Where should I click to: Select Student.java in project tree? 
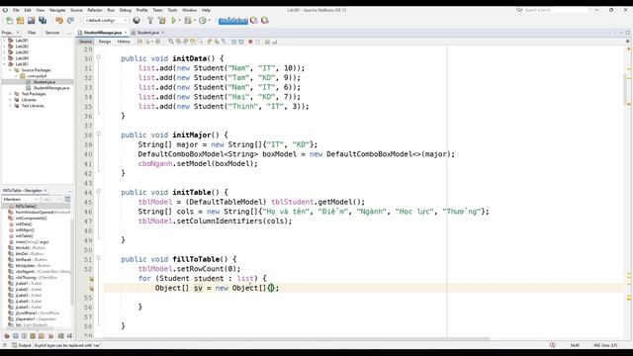tap(44, 82)
